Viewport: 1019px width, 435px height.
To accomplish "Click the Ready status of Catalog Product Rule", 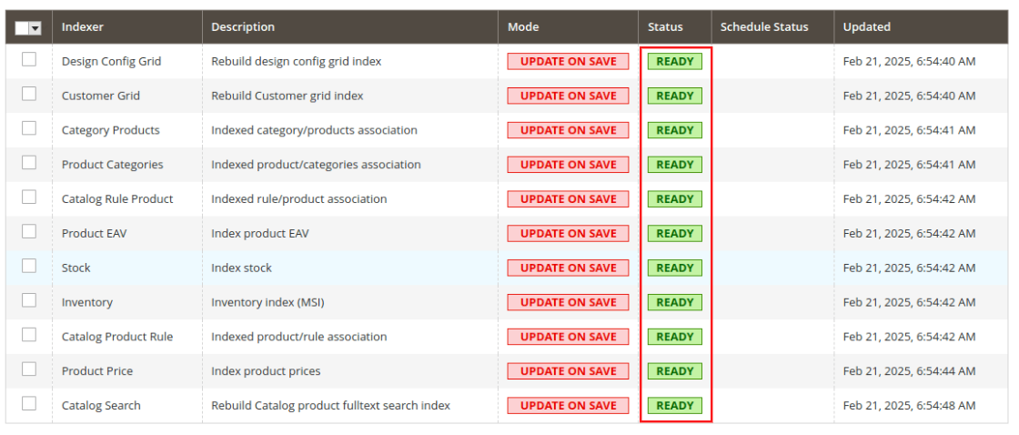I will point(674,337).
